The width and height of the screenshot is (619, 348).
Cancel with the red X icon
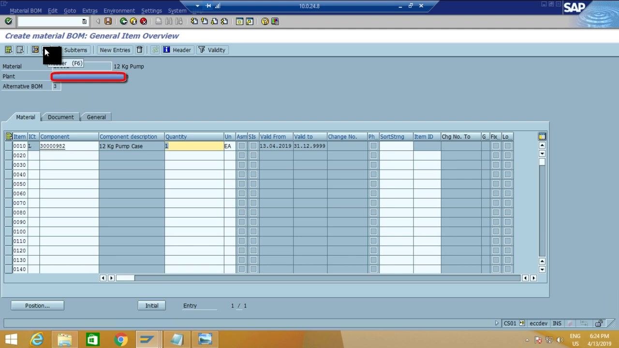pyautogui.click(x=144, y=21)
